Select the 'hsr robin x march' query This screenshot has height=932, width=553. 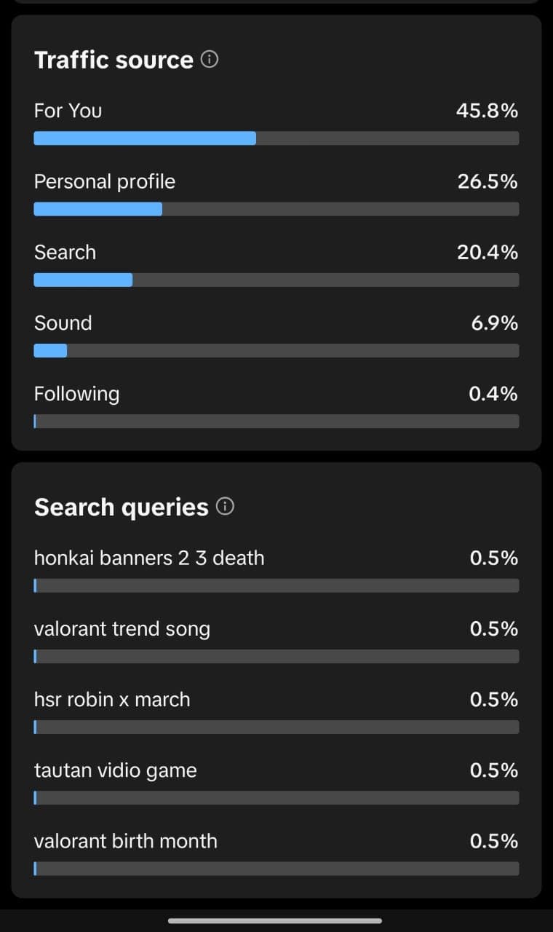(x=112, y=699)
